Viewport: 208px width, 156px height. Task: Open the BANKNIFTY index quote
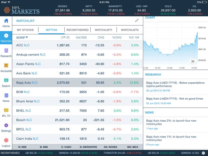(115, 10)
